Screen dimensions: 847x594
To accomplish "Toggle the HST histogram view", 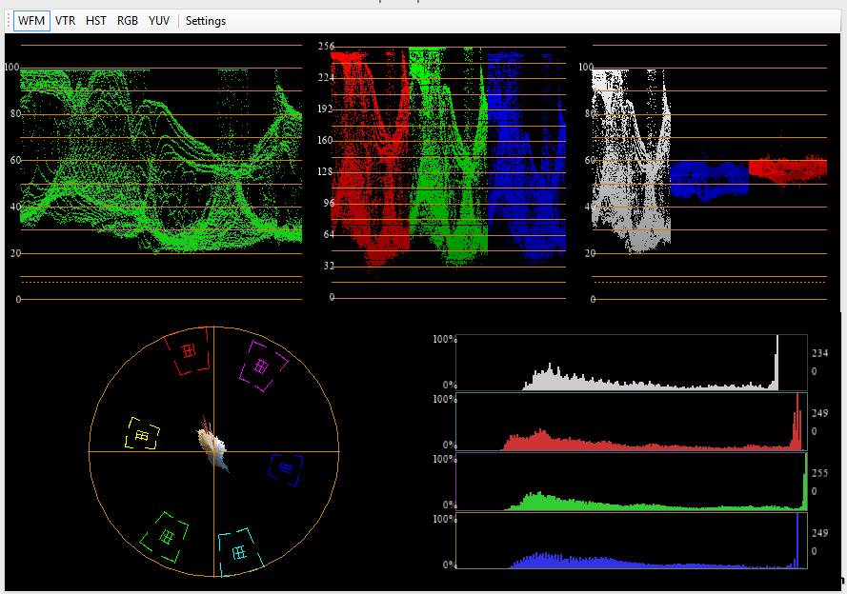I will click(x=96, y=20).
